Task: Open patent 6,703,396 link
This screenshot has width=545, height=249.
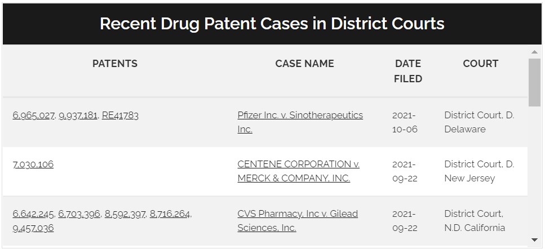Action: 79,214
